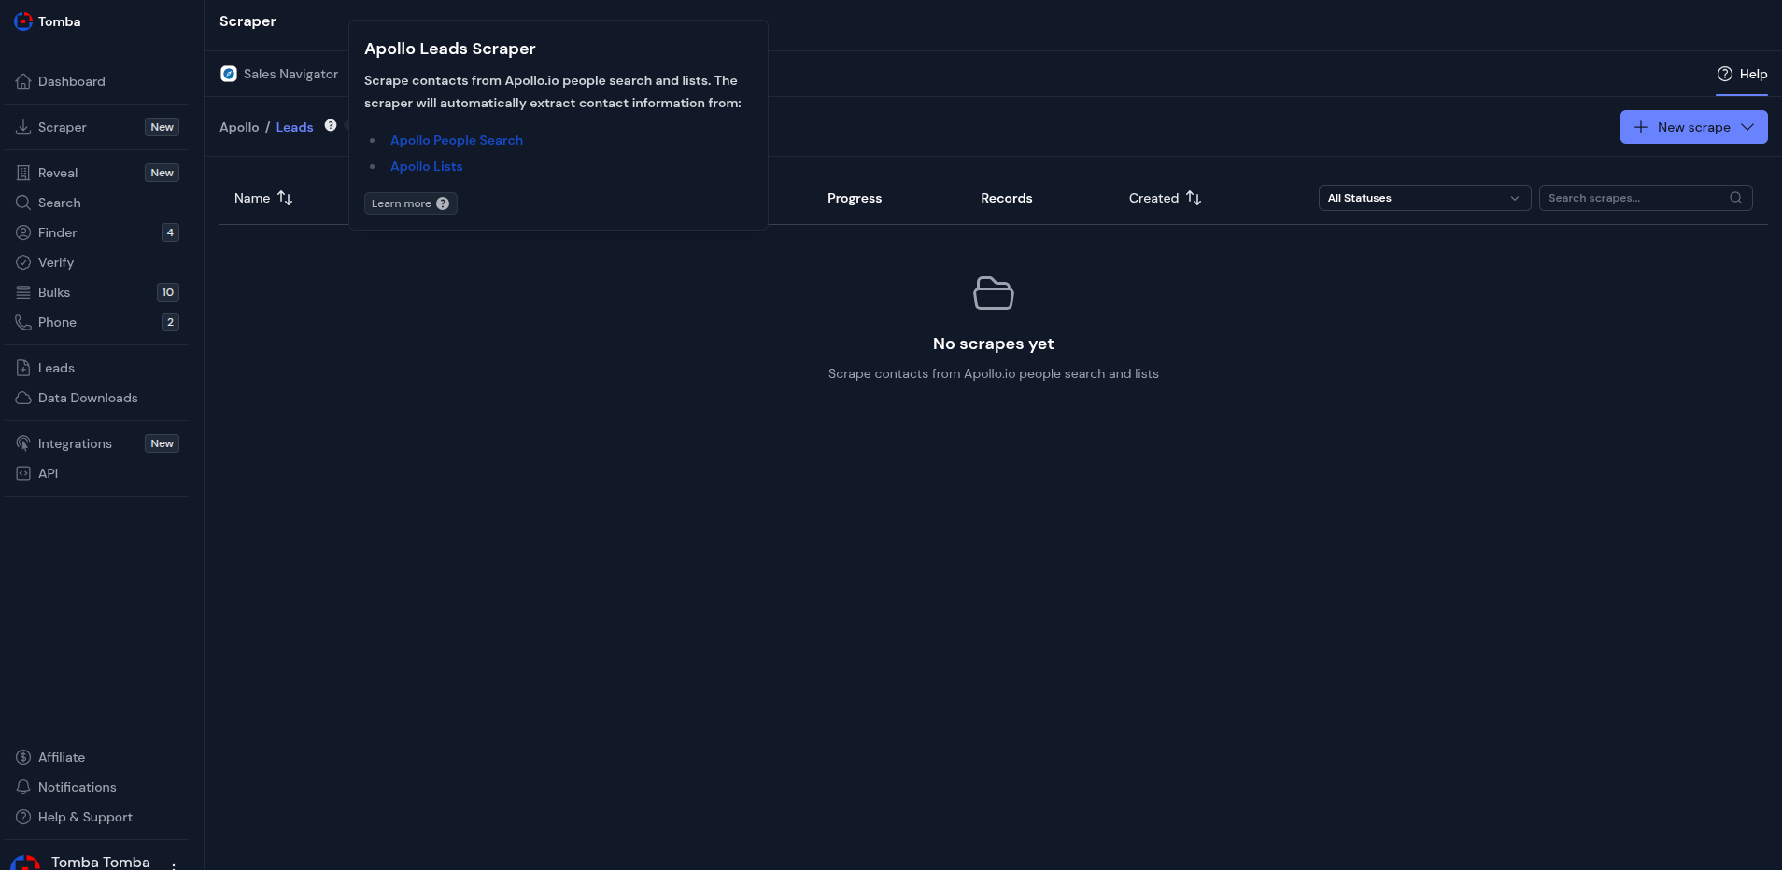Screen dimensions: 1782x870
Task: Expand the New scrape dropdown chevron
Action: pos(1748,127)
